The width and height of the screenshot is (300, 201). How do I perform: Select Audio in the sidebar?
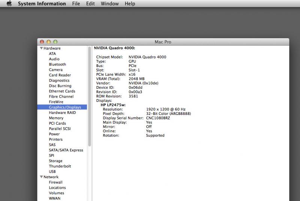point(54,59)
